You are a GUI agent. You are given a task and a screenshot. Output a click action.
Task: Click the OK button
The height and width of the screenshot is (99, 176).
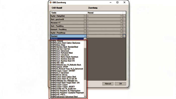pyautogui.click(x=120, y=84)
